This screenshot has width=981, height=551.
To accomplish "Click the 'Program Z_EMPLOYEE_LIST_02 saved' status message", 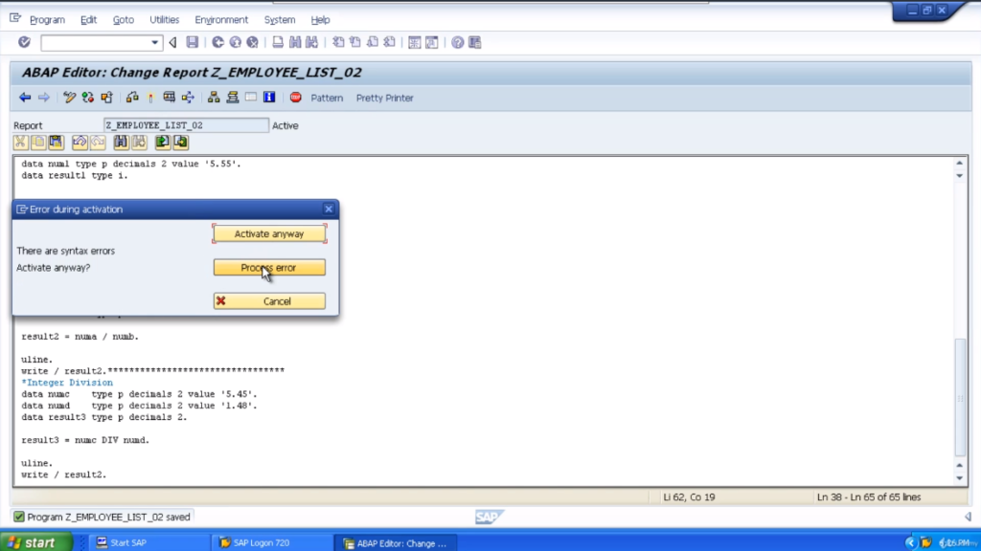I will [108, 518].
